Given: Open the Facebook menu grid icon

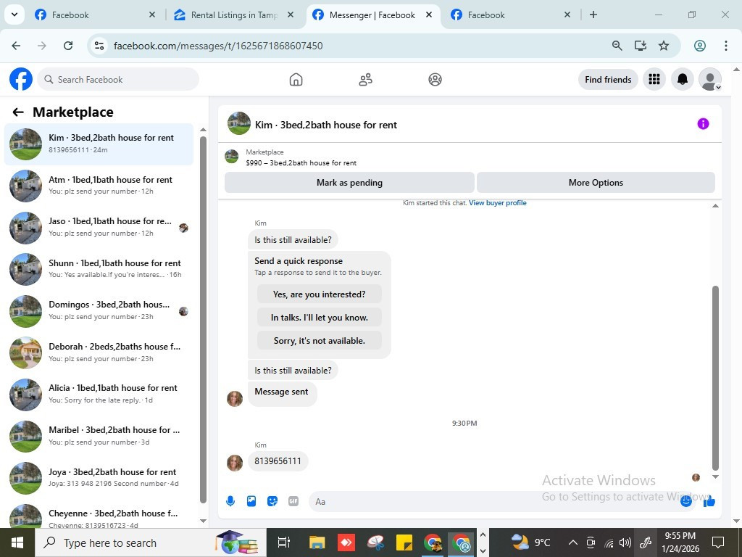Looking at the screenshot, I should tap(654, 79).
